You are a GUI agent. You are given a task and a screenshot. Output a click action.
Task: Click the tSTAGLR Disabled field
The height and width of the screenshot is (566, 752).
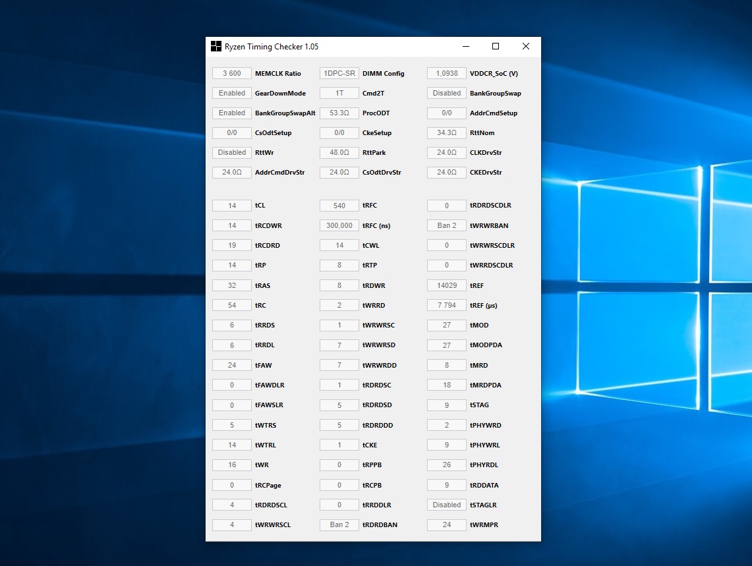pos(447,505)
